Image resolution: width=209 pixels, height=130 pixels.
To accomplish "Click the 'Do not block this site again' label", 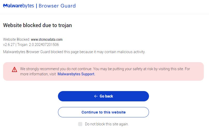I will pos(107,124).
